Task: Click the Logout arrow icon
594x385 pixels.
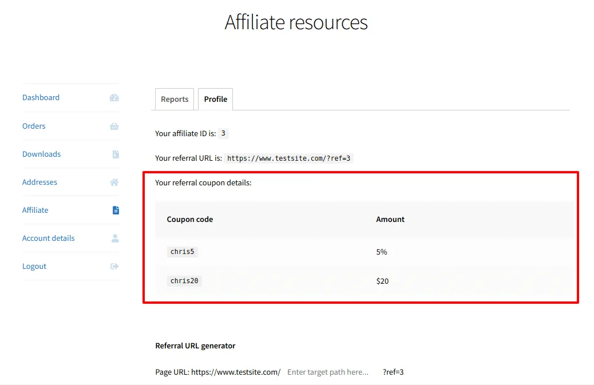Action: [114, 266]
